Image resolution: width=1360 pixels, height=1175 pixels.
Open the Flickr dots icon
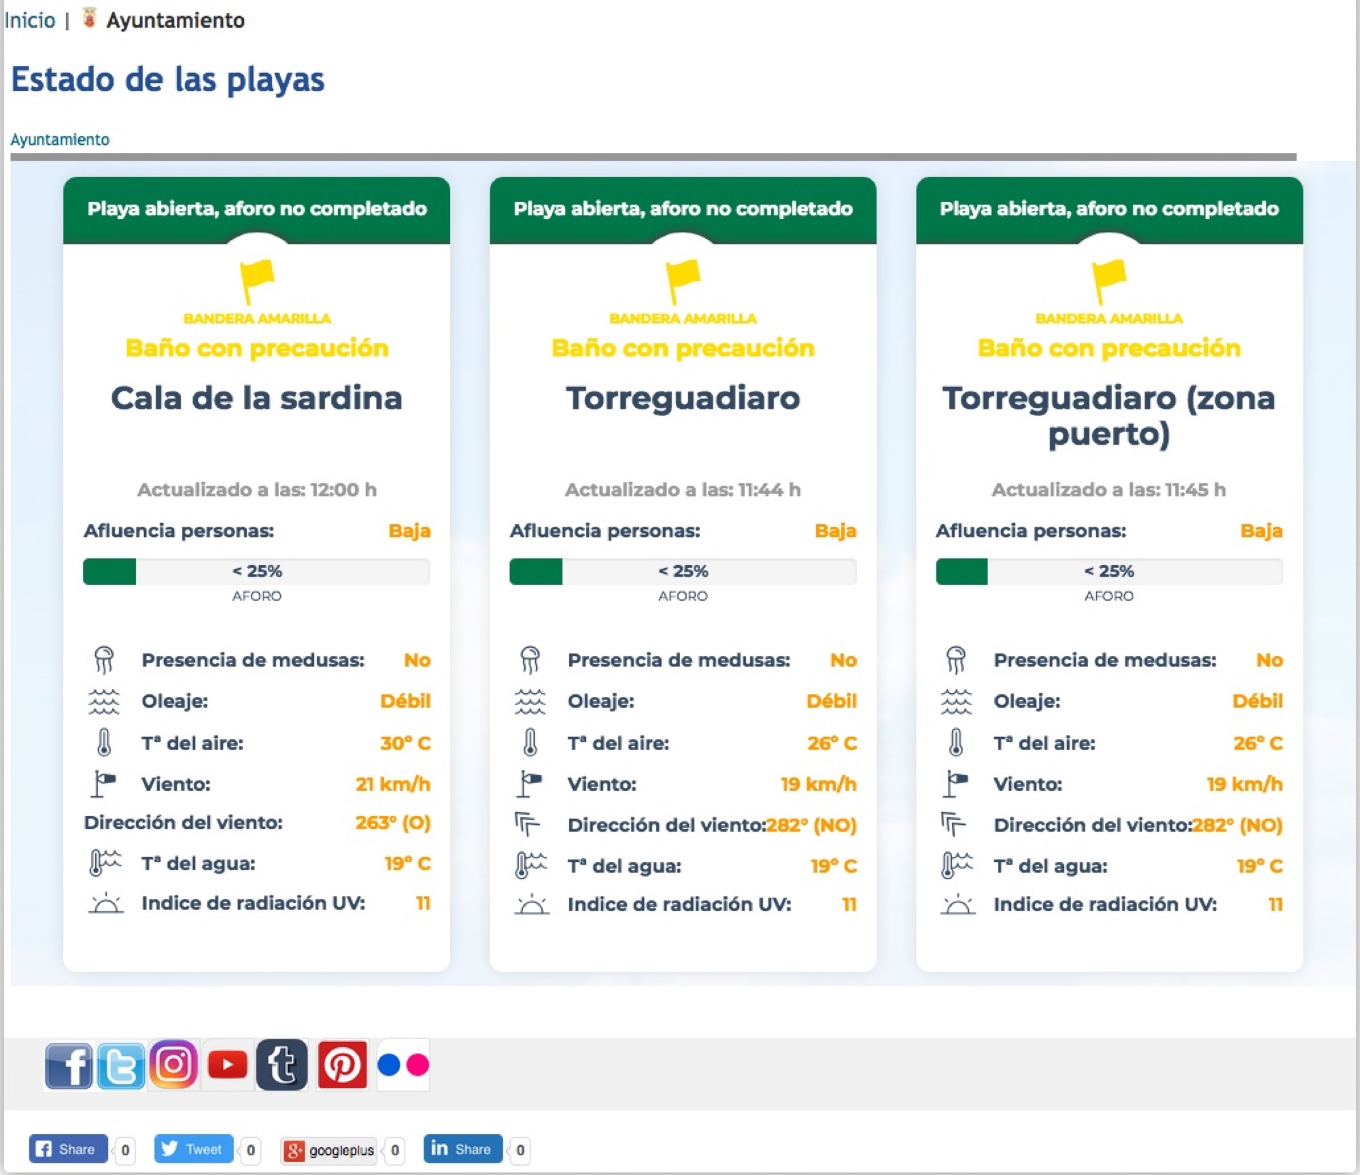403,1065
